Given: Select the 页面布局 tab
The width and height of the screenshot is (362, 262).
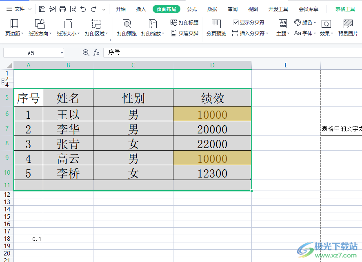Looking at the screenshot, I should pos(167,9).
